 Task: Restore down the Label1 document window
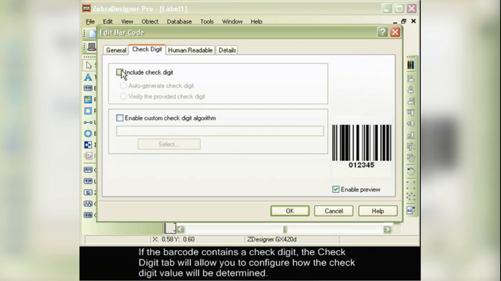pyautogui.click(x=404, y=21)
